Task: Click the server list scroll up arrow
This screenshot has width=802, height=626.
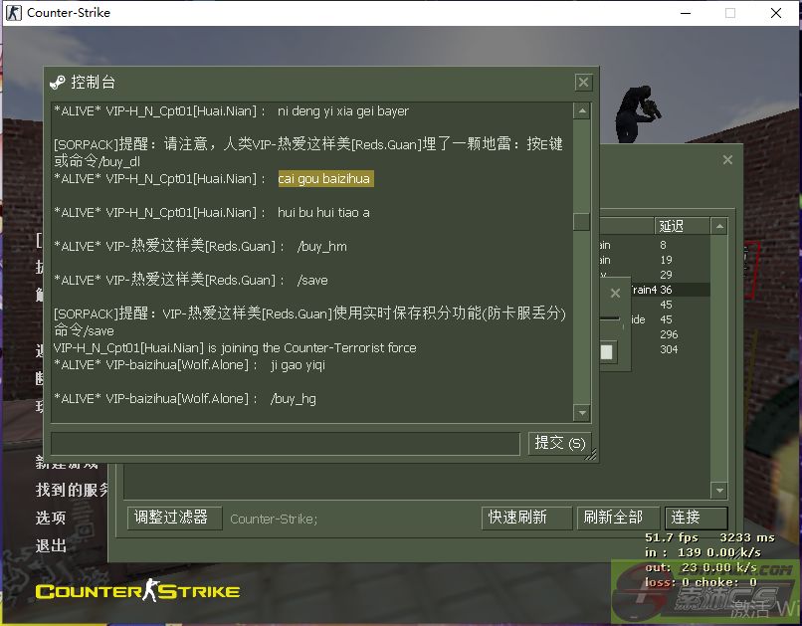Action: 719,226
